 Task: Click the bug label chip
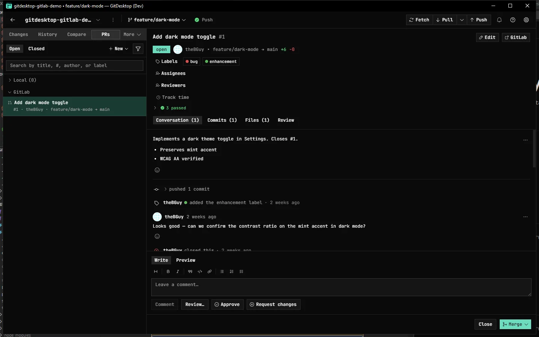pyautogui.click(x=192, y=61)
